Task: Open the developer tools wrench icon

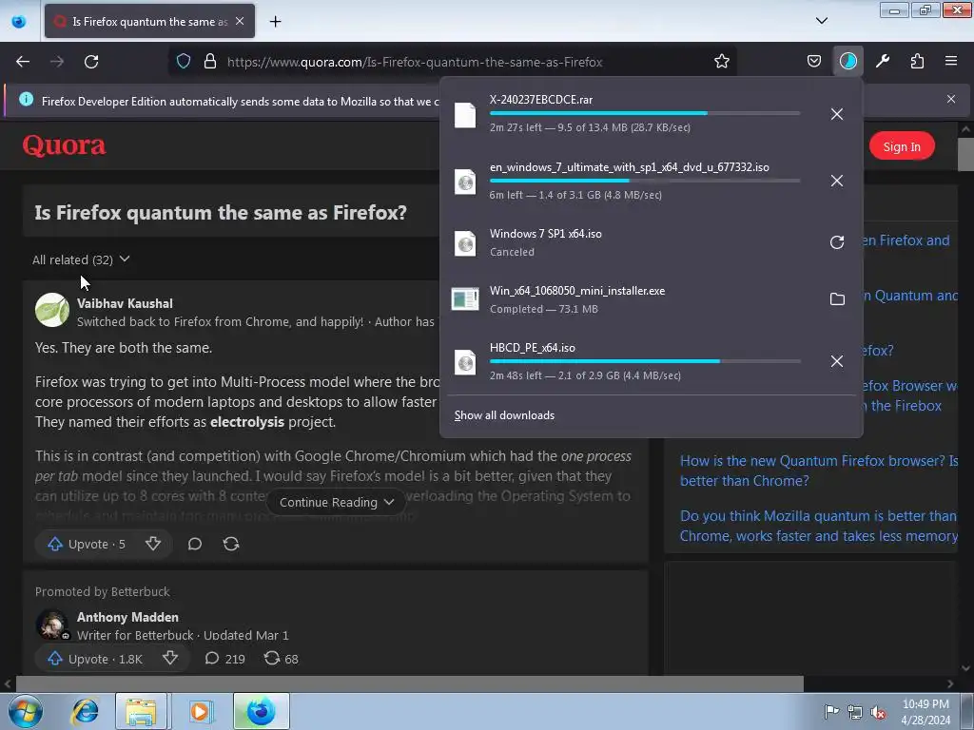Action: 883,62
